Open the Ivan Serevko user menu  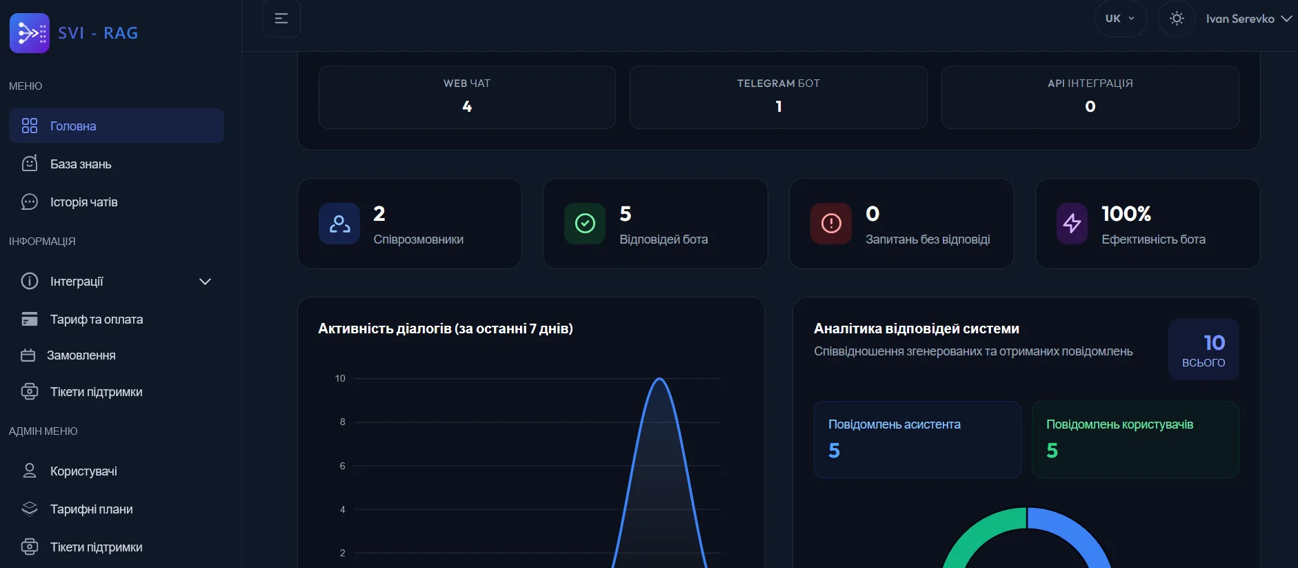tap(1248, 19)
